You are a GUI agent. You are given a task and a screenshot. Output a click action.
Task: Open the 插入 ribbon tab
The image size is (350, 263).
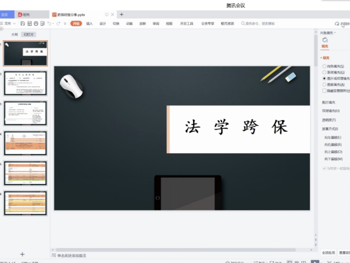tap(90, 24)
